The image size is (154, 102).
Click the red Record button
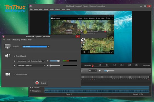(41, 83)
